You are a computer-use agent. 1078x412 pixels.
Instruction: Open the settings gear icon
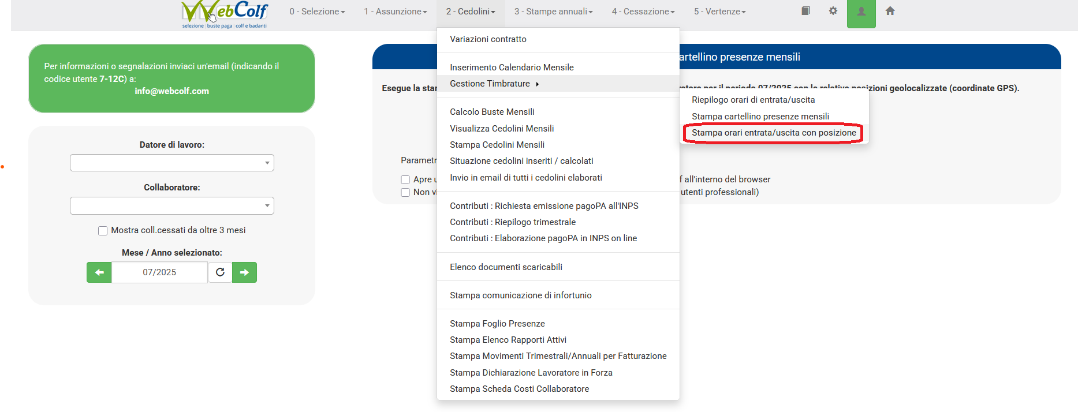[x=833, y=11]
